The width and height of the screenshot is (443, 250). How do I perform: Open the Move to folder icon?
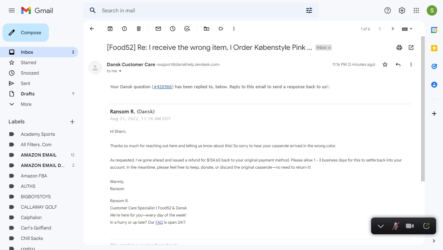[x=207, y=29]
